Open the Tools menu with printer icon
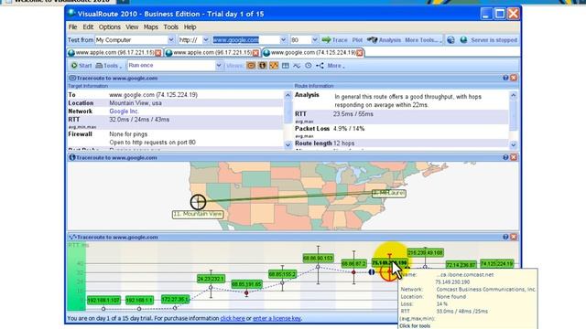The height and width of the screenshot is (329, 586). tap(108, 66)
